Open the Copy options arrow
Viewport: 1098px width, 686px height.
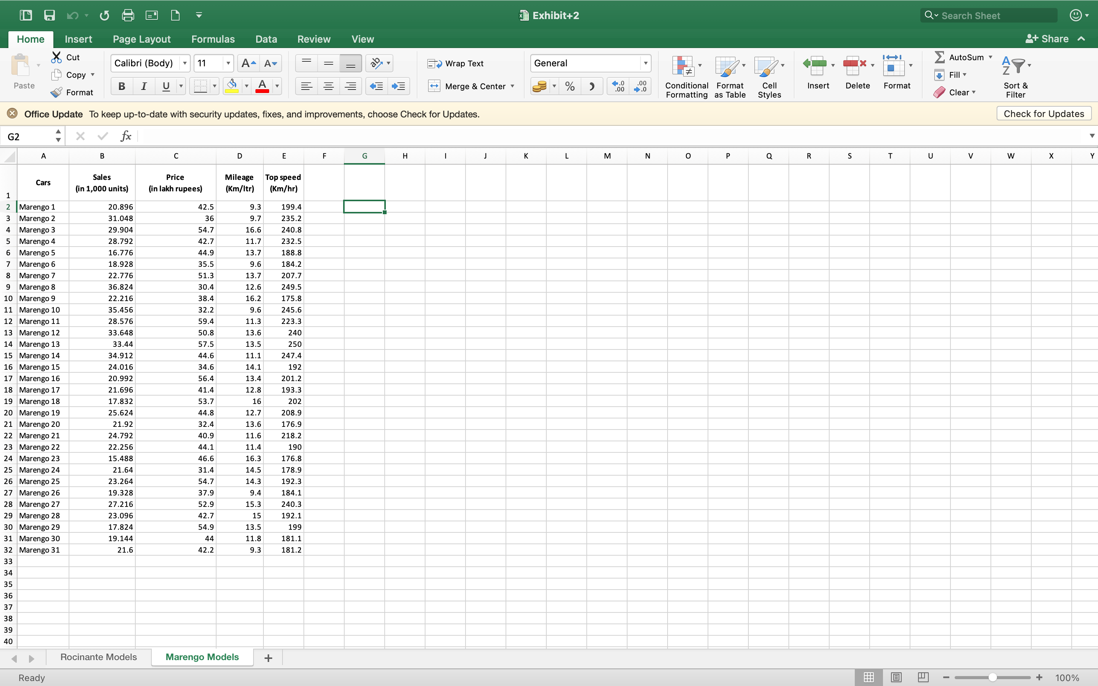[93, 75]
